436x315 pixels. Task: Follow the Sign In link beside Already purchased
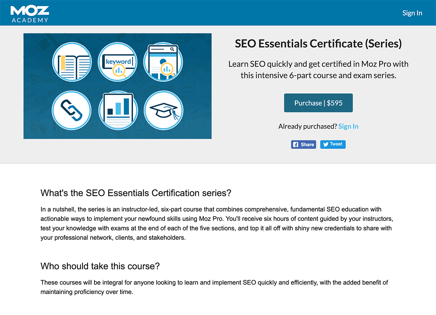pos(348,126)
